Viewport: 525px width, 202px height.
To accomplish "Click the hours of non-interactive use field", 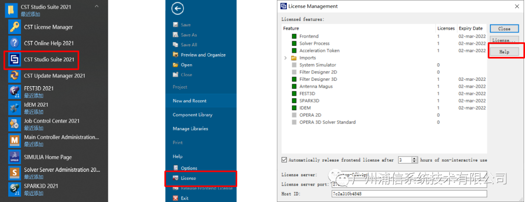I will pos(405,160).
